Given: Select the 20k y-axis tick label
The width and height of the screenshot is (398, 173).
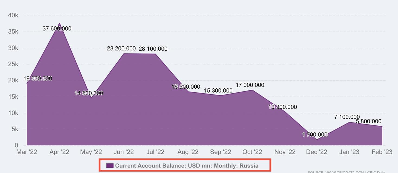Looking at the screenshot, I should (13, 81).
